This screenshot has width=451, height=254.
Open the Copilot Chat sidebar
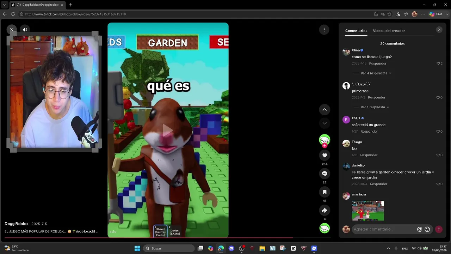[436, 14]
